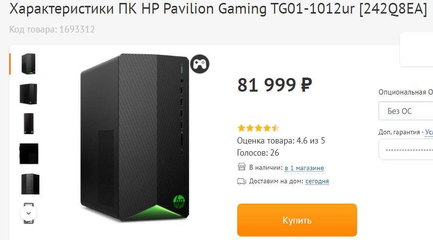This screenshot has width=433, height=240.
Task: Expand thumbnail list with the down chevron
Action: (x=29, y=213)
